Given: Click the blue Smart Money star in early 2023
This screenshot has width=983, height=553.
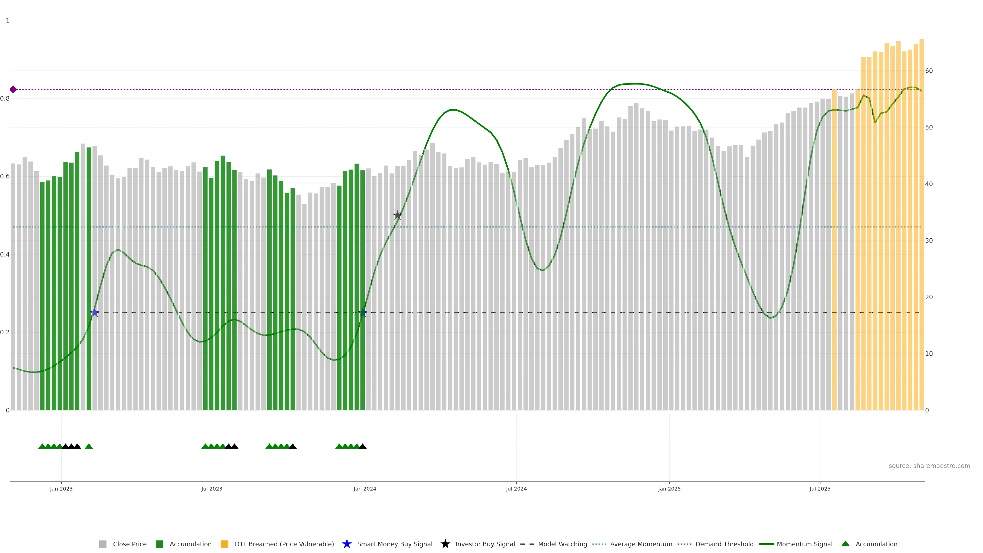Looking at the screenshot, I should pyautogui.click(x=95, y=313).
